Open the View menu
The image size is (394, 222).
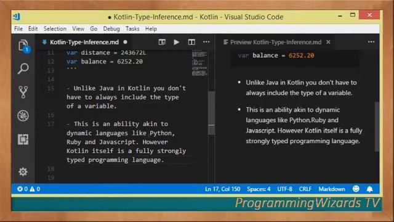[x=78, y=29]
